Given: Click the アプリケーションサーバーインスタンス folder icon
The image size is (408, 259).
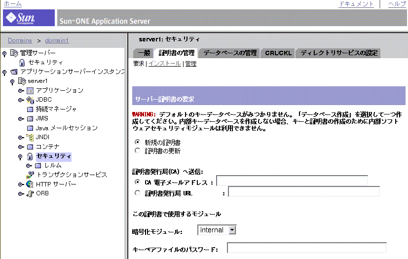Looking at the screenshot, I should click(x=14, y=72).
